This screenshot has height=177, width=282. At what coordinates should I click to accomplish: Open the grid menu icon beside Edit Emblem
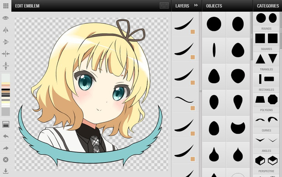tap(5, 6)
